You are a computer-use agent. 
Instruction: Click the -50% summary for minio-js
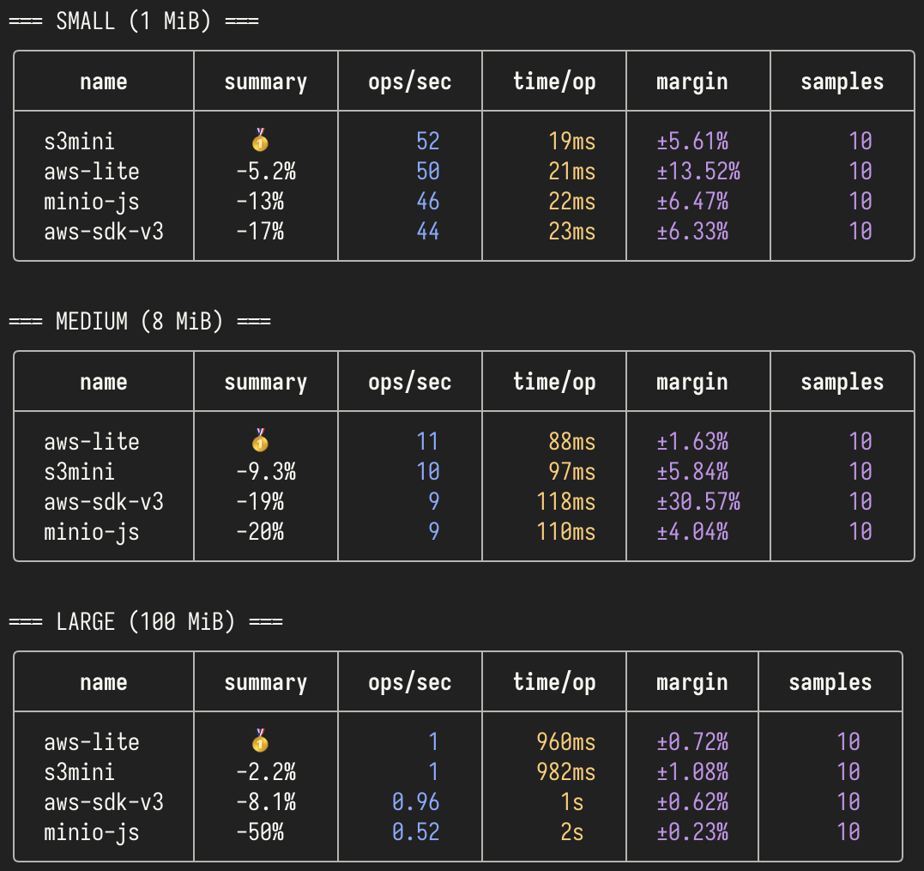(259, 832)
